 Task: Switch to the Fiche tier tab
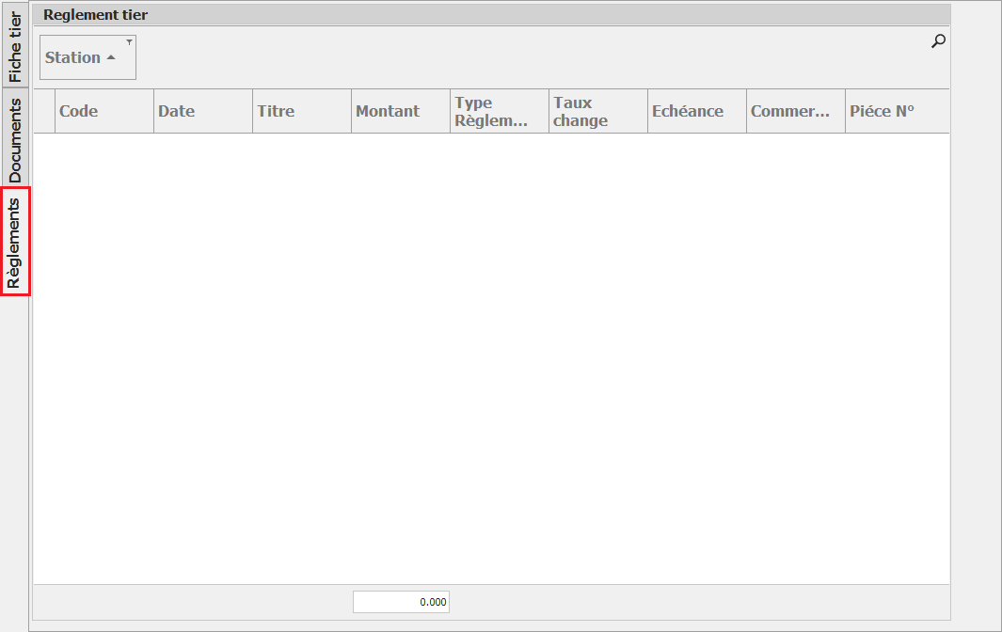(15, 46)
